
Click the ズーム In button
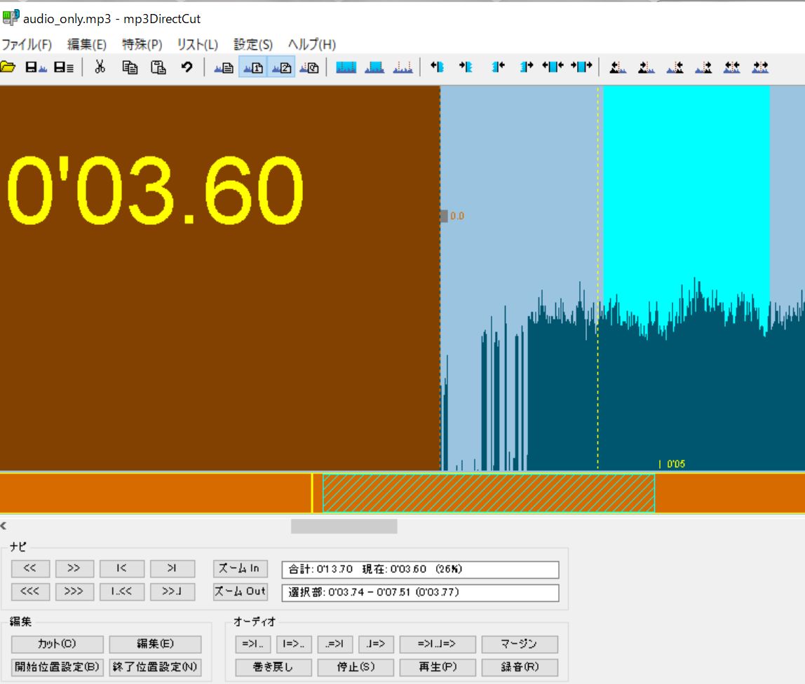[241, 568]
